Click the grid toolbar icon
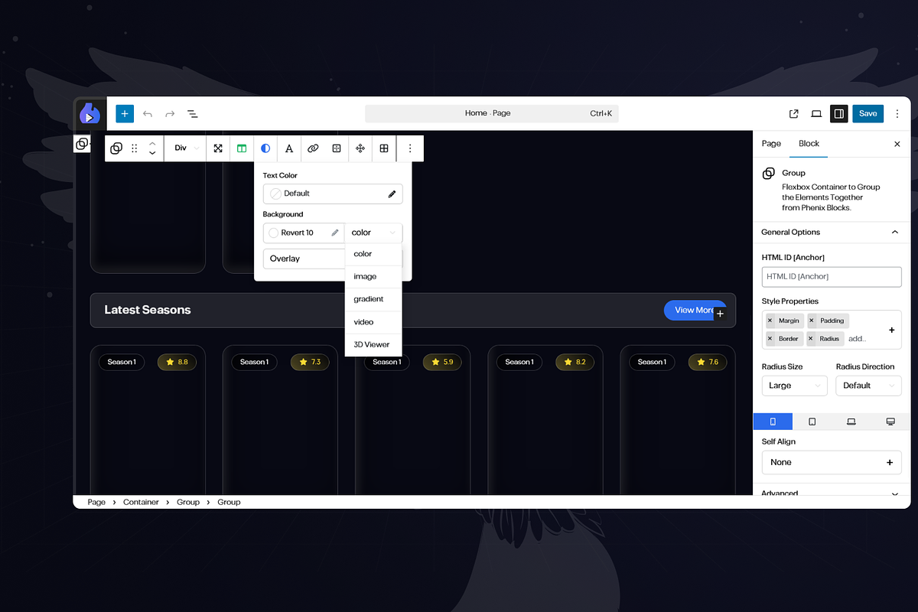The image size is (918, 612). pyautogui.click(x=384, y=148)
